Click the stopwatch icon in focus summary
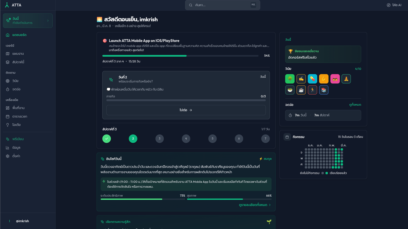Screen dimensions: 408x229 click(290, 115)
